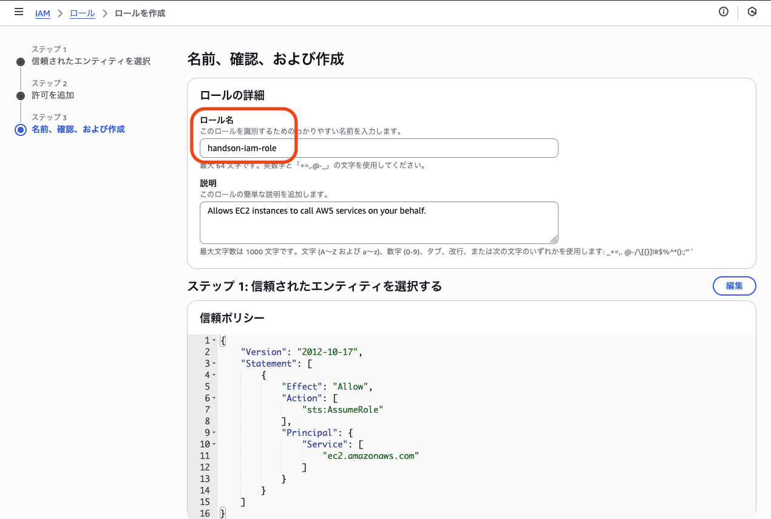Select sidebar step 名前、確認、および作成
Image resolution: width=771 pixels, height=519 pixels.
(78, 129)
